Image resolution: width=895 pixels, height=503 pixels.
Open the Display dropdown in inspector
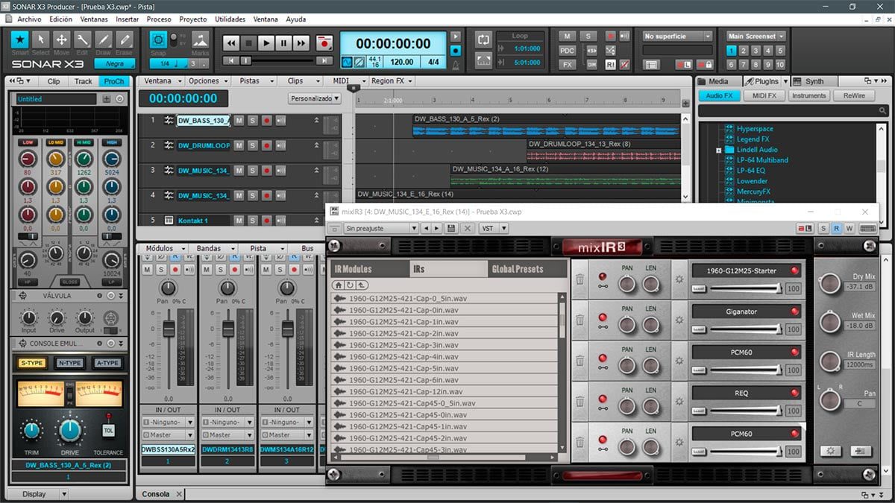[x=38, y=494]
